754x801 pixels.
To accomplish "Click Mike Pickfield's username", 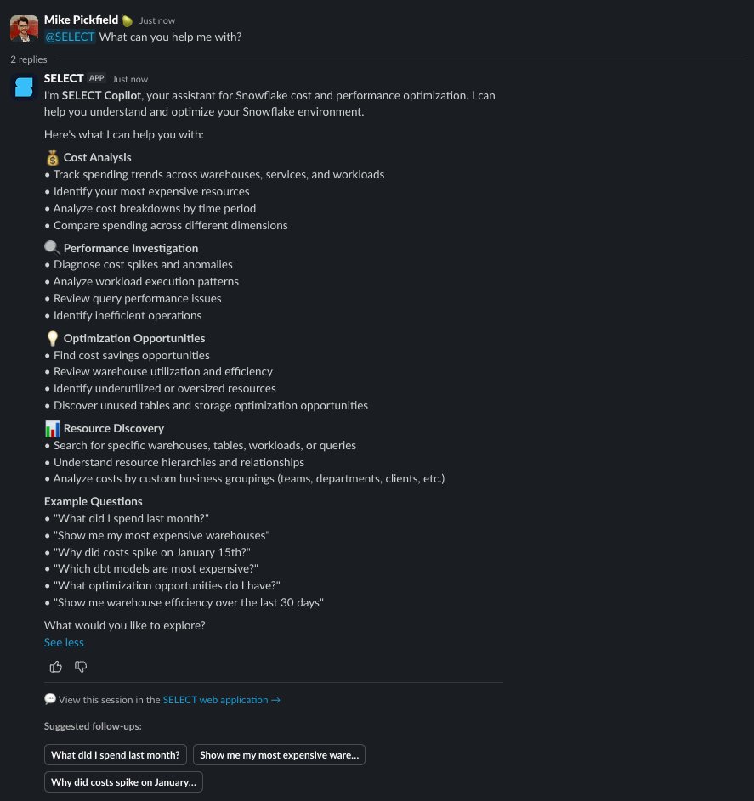I will 81,20.
